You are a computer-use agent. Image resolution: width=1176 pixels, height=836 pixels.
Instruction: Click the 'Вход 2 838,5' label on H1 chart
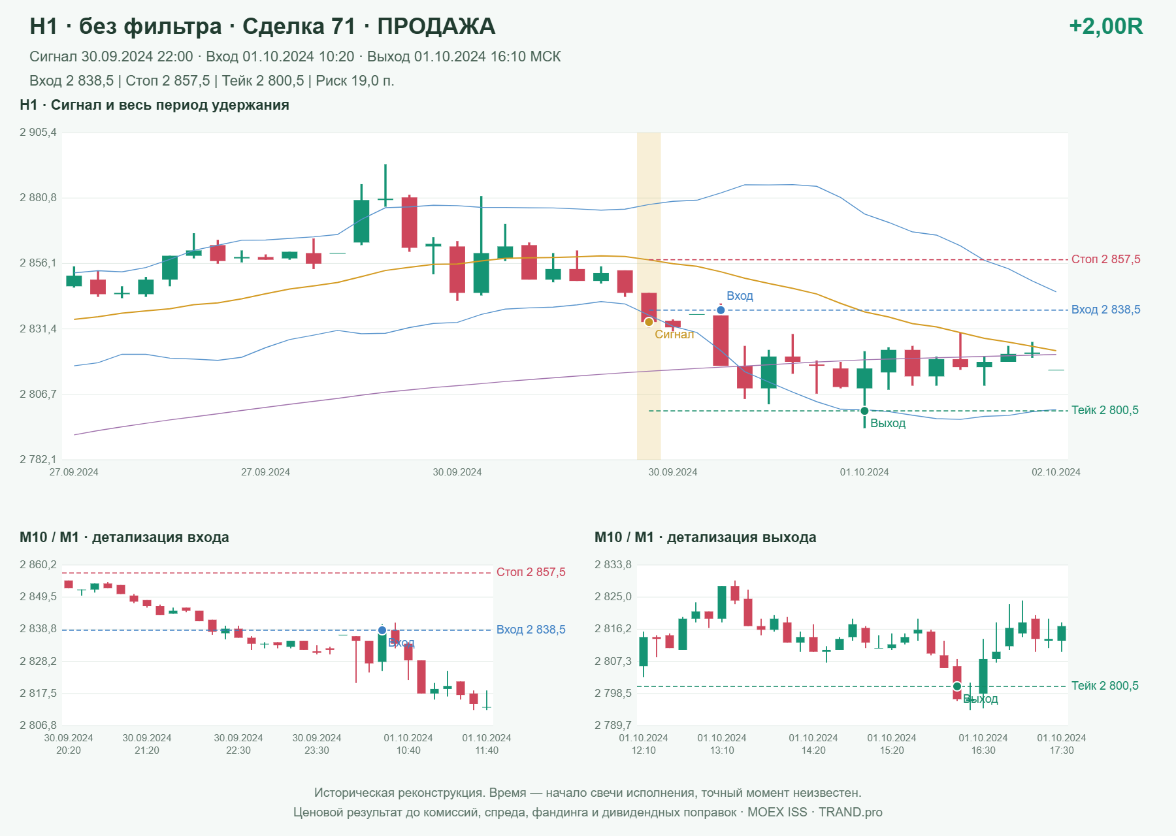click(x=1105, y=310)
